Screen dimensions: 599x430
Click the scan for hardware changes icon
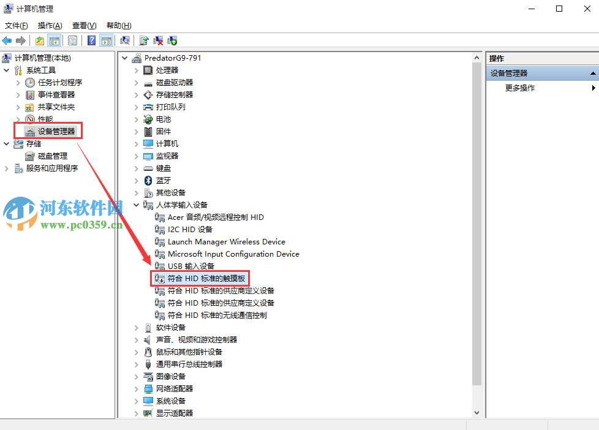point(125,40)
